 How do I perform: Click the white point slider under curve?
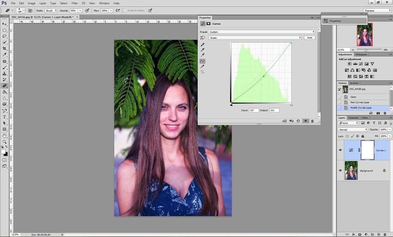pos(291,105)
